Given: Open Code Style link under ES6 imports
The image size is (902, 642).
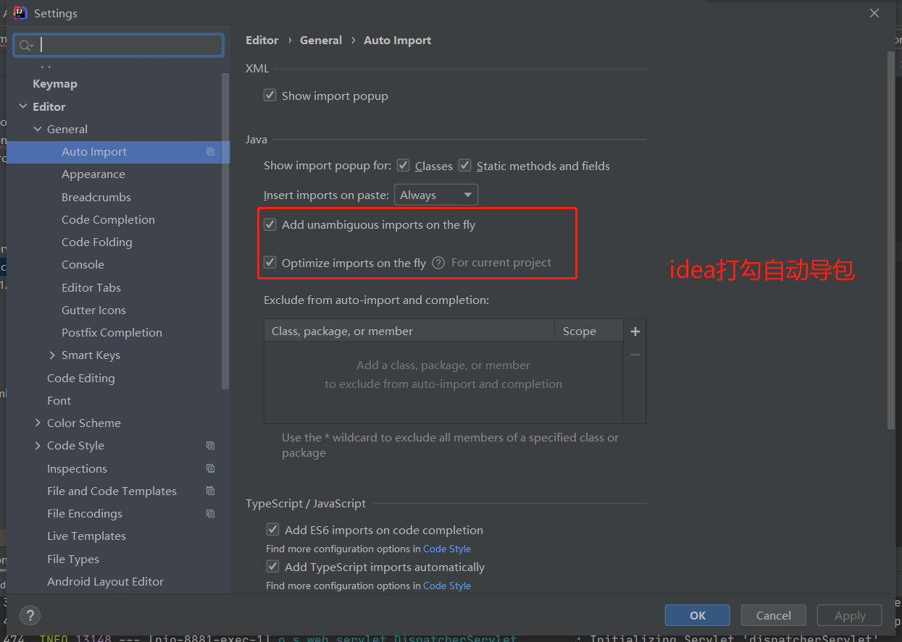Looking at the screenshot, I should point(447,549).
